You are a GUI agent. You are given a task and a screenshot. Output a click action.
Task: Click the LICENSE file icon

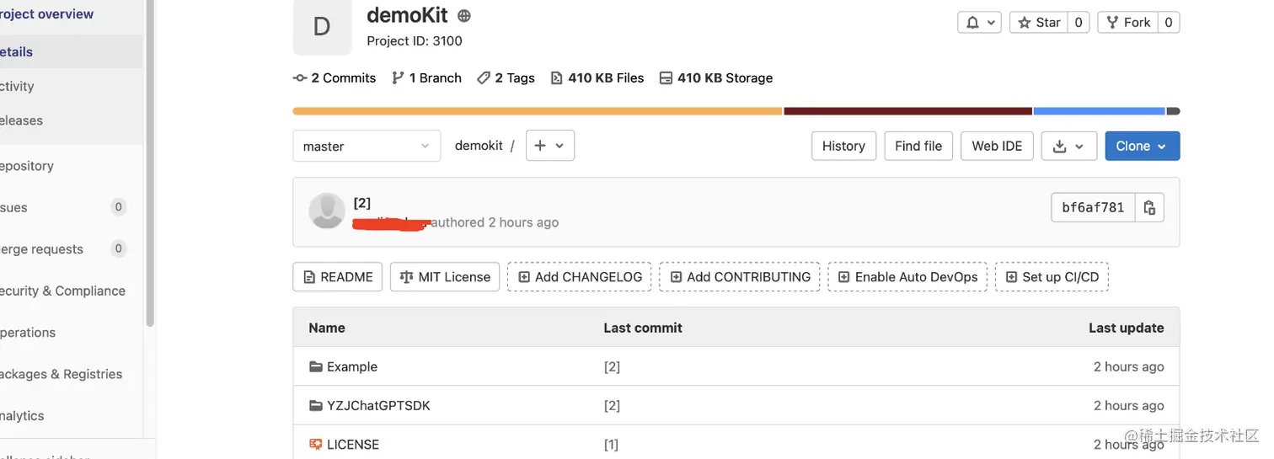click(x=316, y=444)
